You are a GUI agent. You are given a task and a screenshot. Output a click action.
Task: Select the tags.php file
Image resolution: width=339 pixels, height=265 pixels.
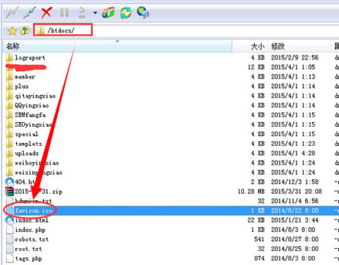click(x=28, y=258)
